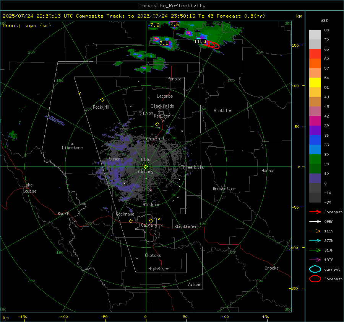
Task: Click the 11.4 storm top label
Action: click(200, 41)
